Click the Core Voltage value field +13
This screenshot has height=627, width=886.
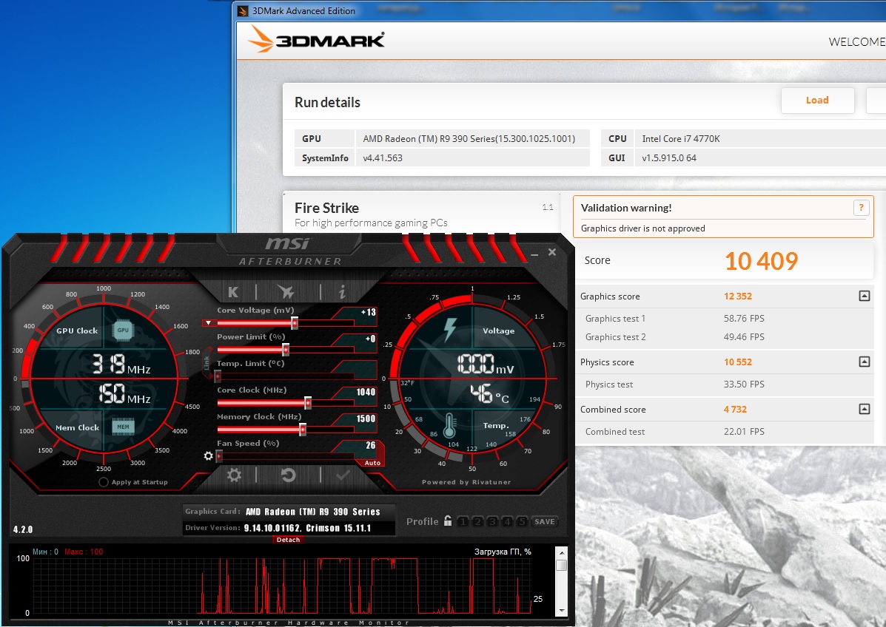tap(367, 312)
